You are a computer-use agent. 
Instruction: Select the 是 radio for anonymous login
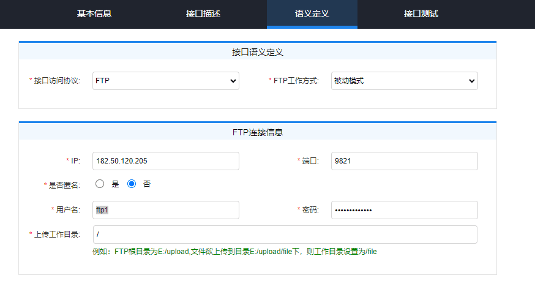(100, 184)
